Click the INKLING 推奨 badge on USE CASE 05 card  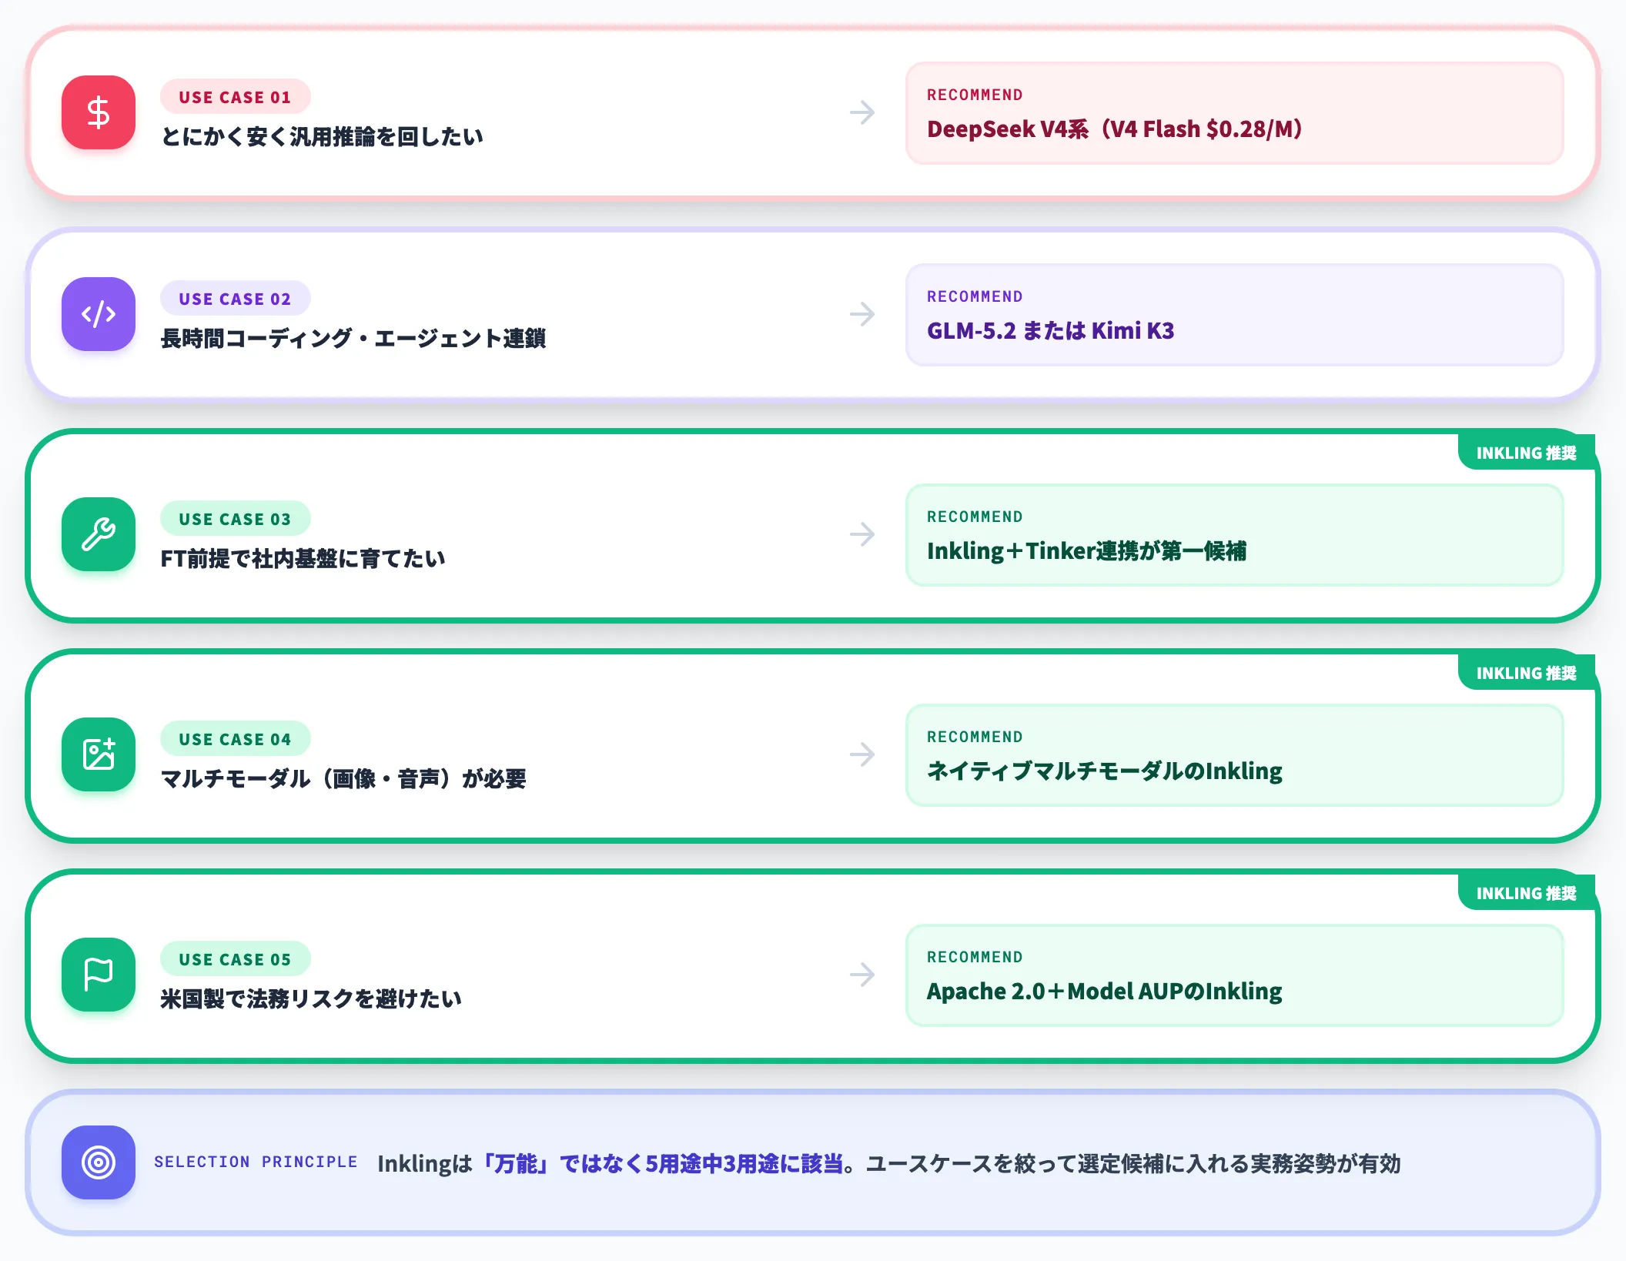[x=1526, y=893]
